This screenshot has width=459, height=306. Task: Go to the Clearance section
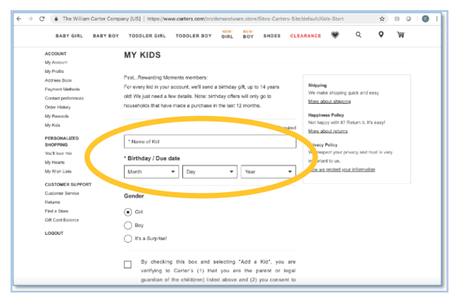pyautogui.click(x=305, y=36)
